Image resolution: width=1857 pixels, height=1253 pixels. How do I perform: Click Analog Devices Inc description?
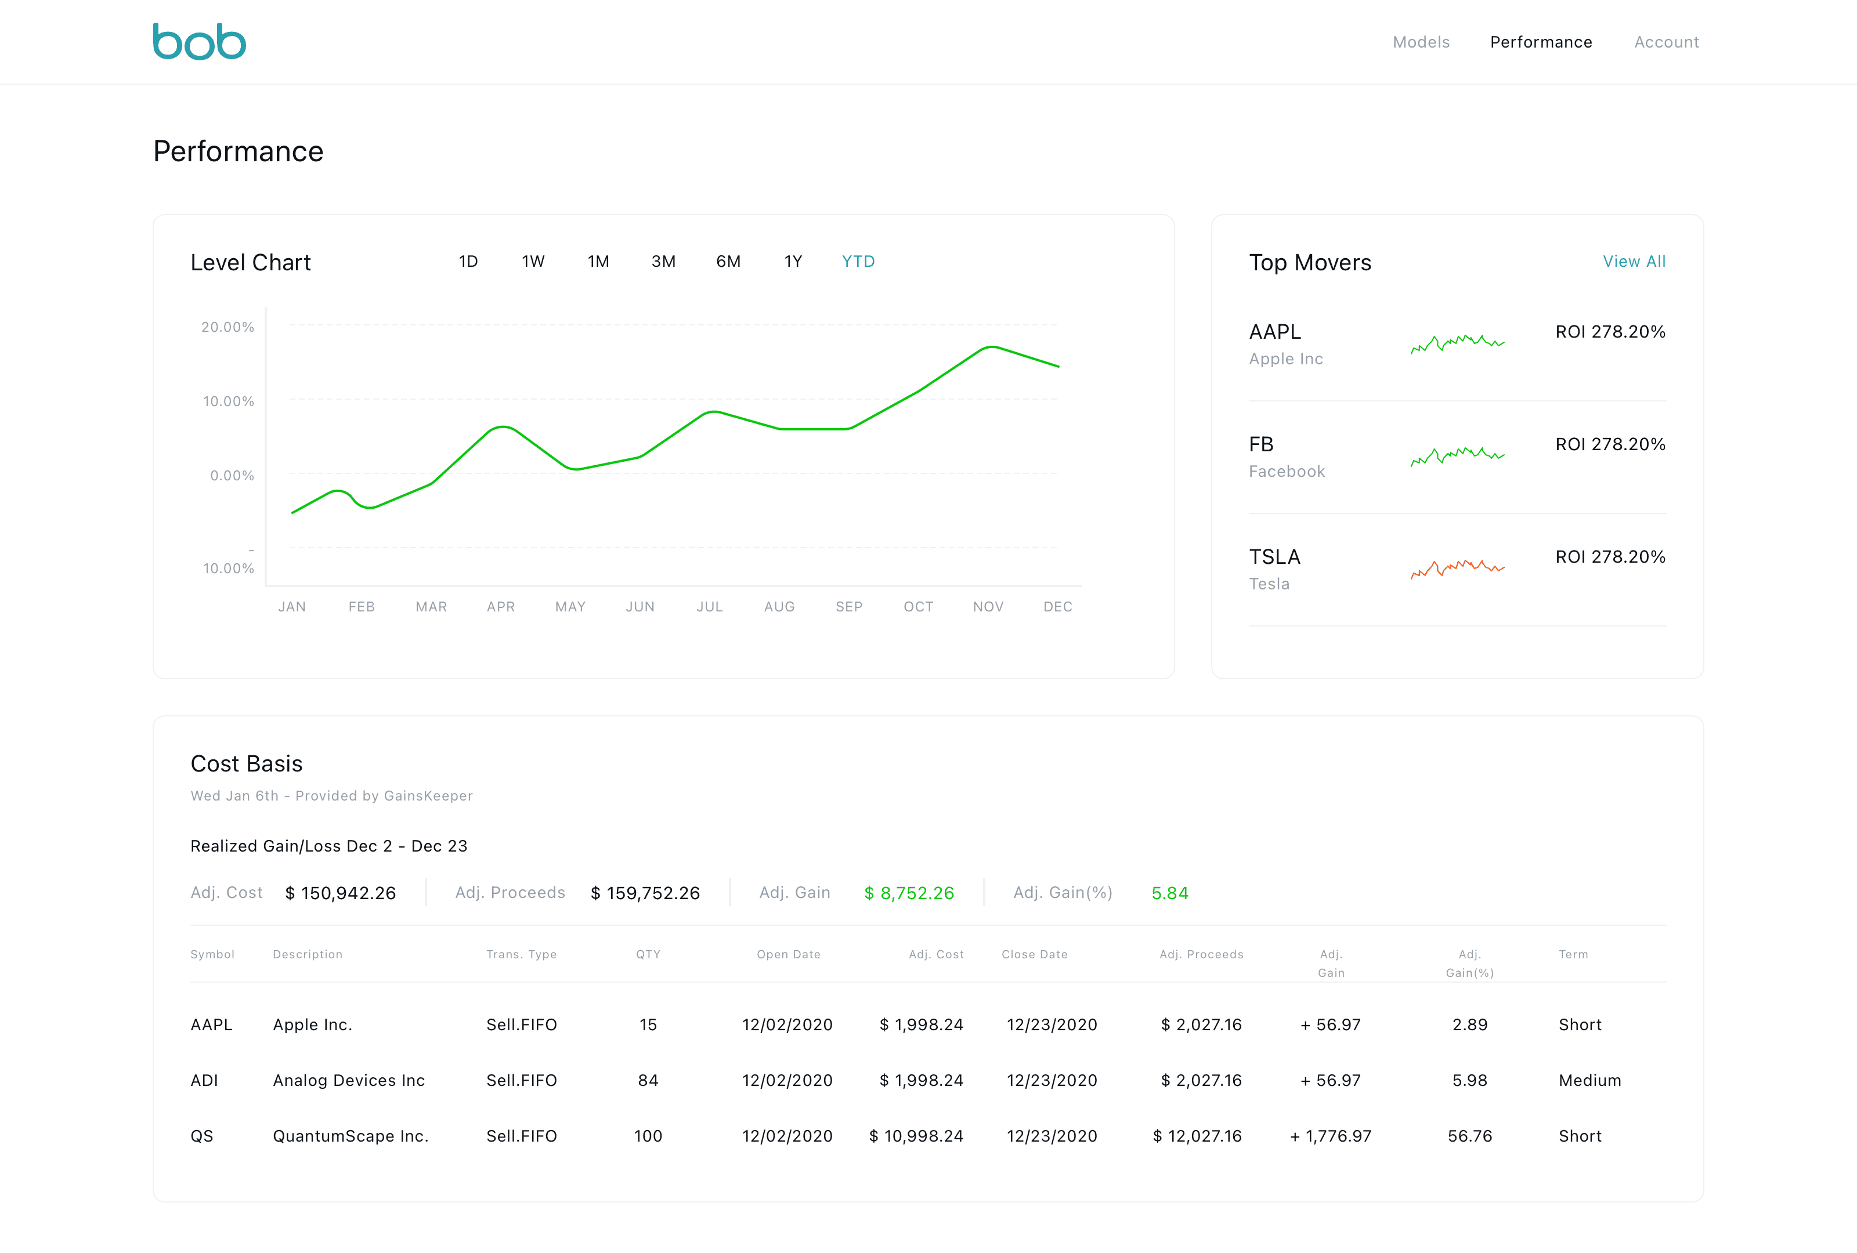coord(348,1081)
